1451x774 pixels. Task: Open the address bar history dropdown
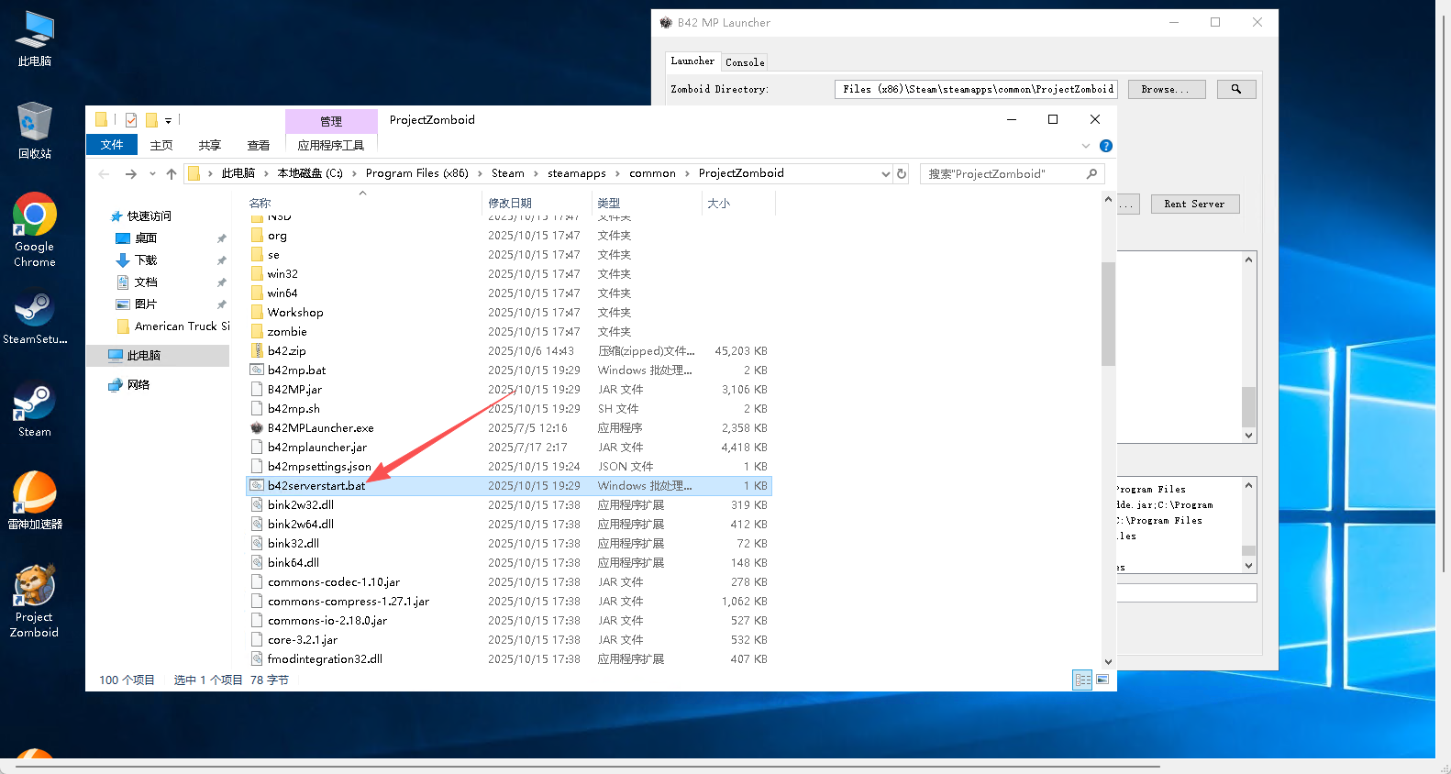pos(885,173)
